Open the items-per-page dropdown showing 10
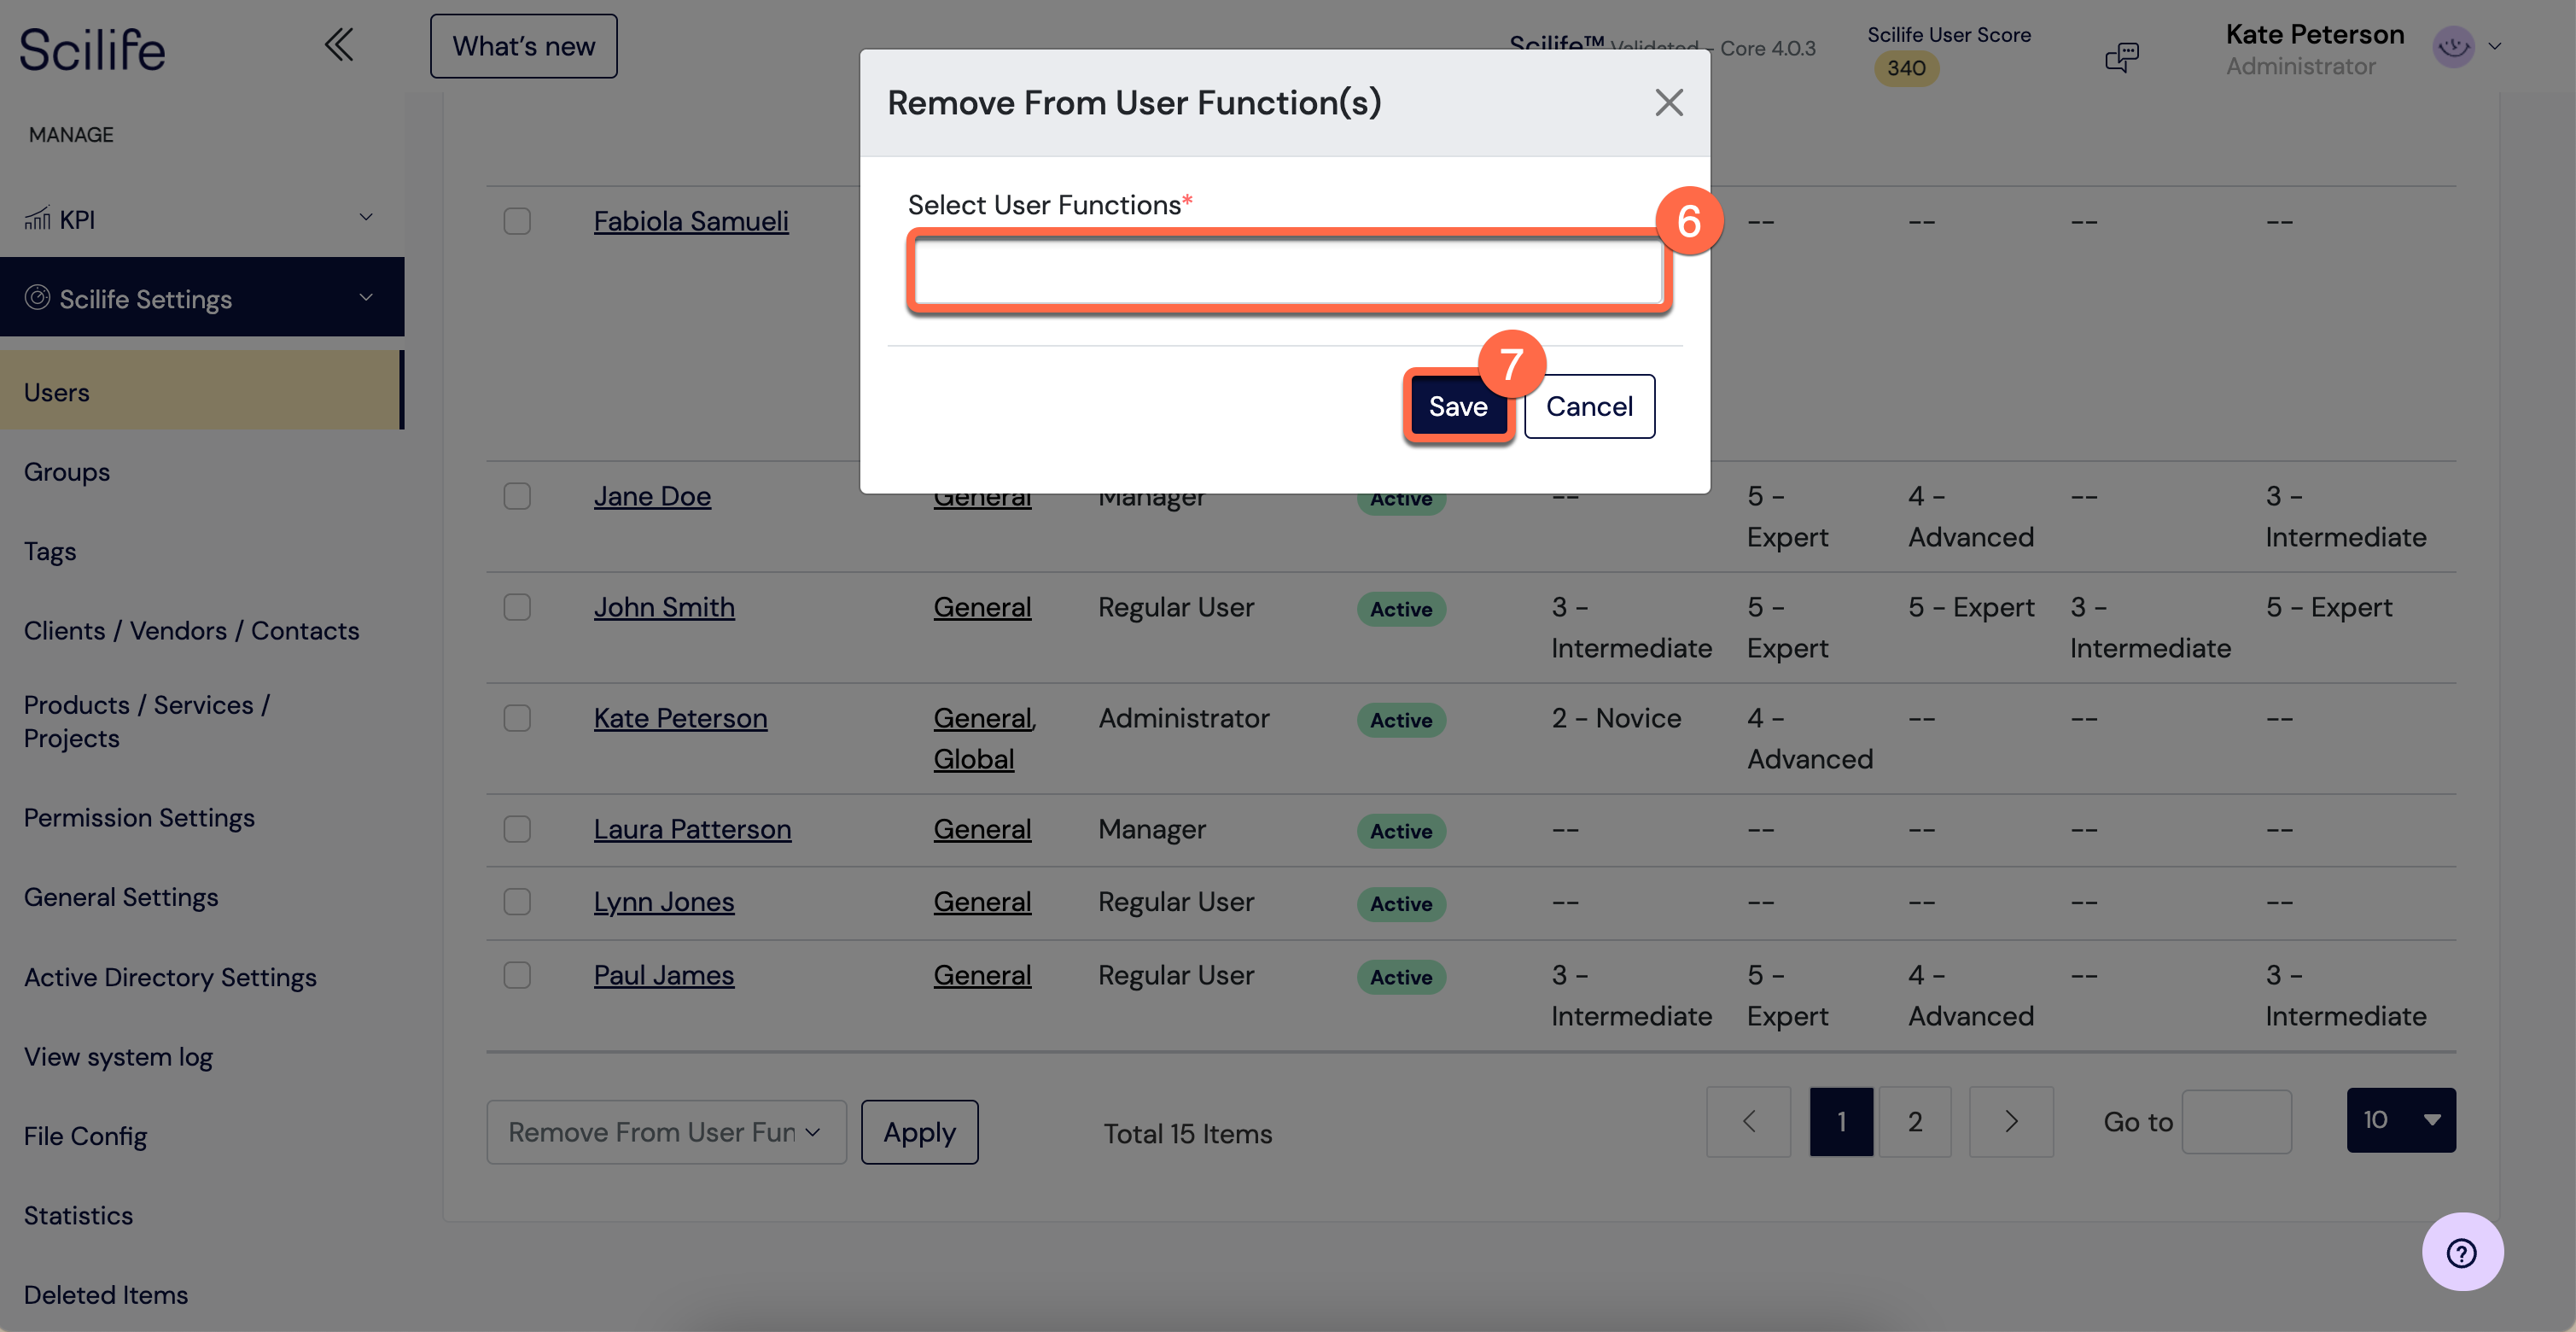The image size is (2576, 1332). [2401, 1120]
